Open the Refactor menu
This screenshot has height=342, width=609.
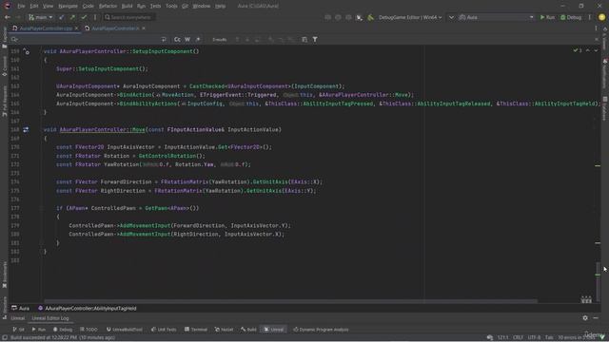tap(108, 7)
